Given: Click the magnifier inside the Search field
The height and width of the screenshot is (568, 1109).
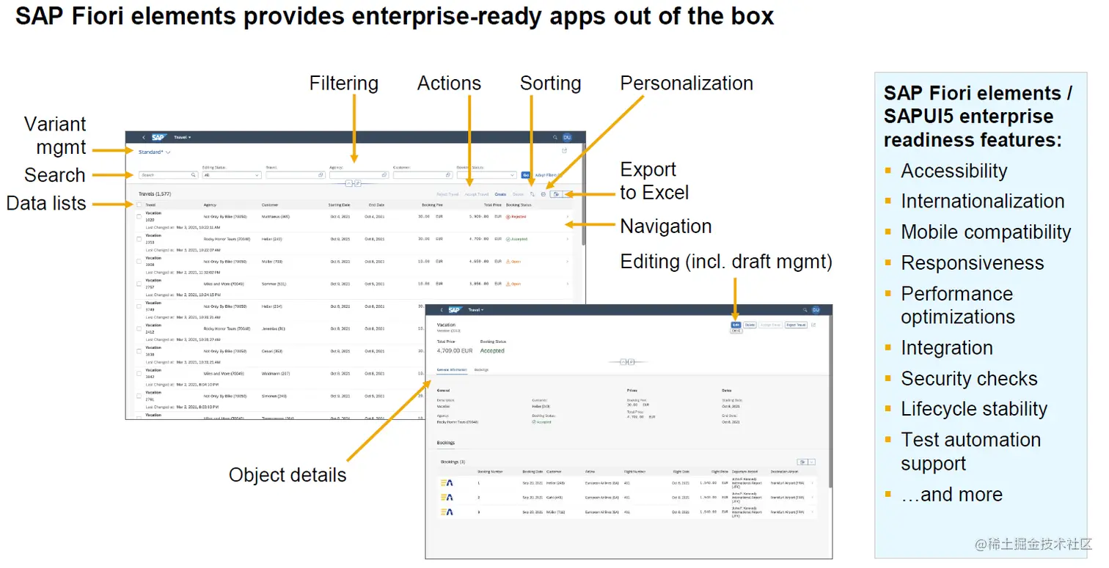Looking at the screenshot, I should pyautogui.click(x=194, y=174).
